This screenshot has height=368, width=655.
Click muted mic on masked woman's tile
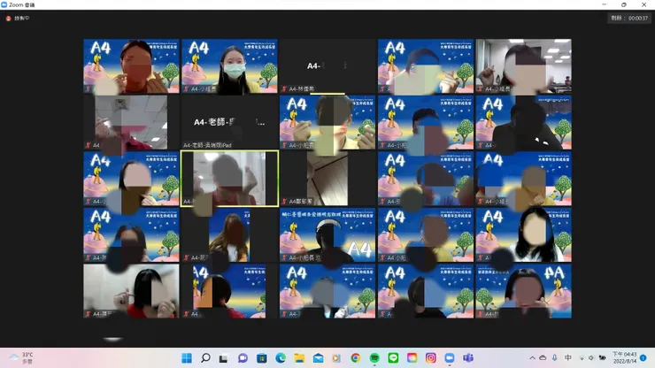tap(186, 89)
